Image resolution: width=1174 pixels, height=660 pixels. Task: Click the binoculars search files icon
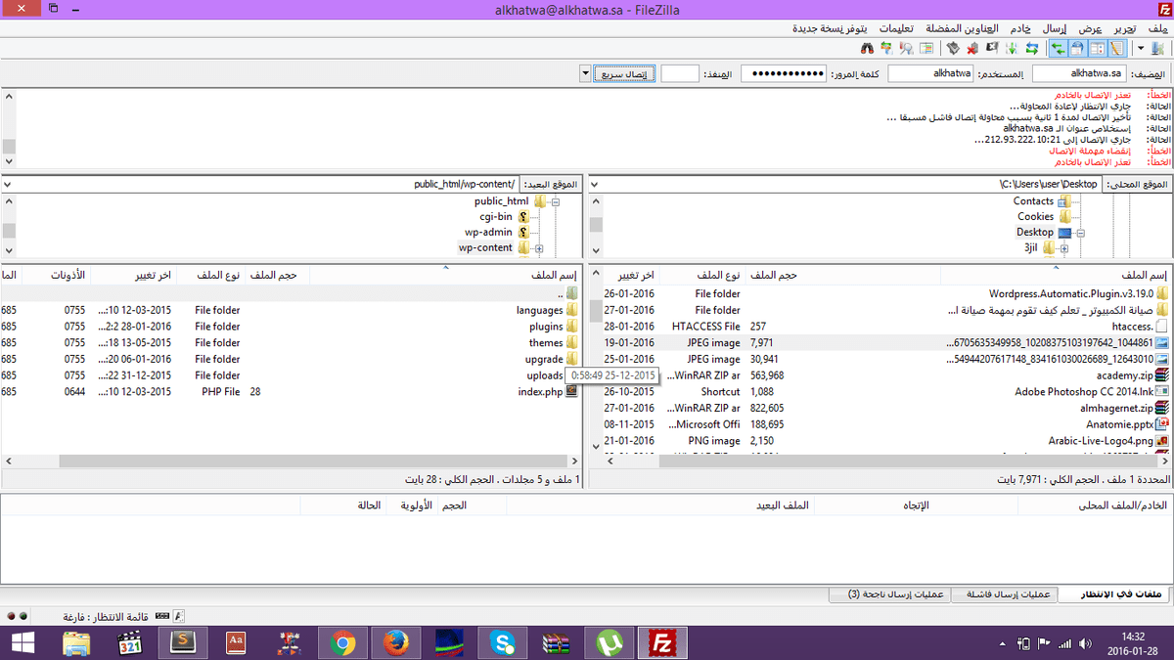(x=867, y=47)
